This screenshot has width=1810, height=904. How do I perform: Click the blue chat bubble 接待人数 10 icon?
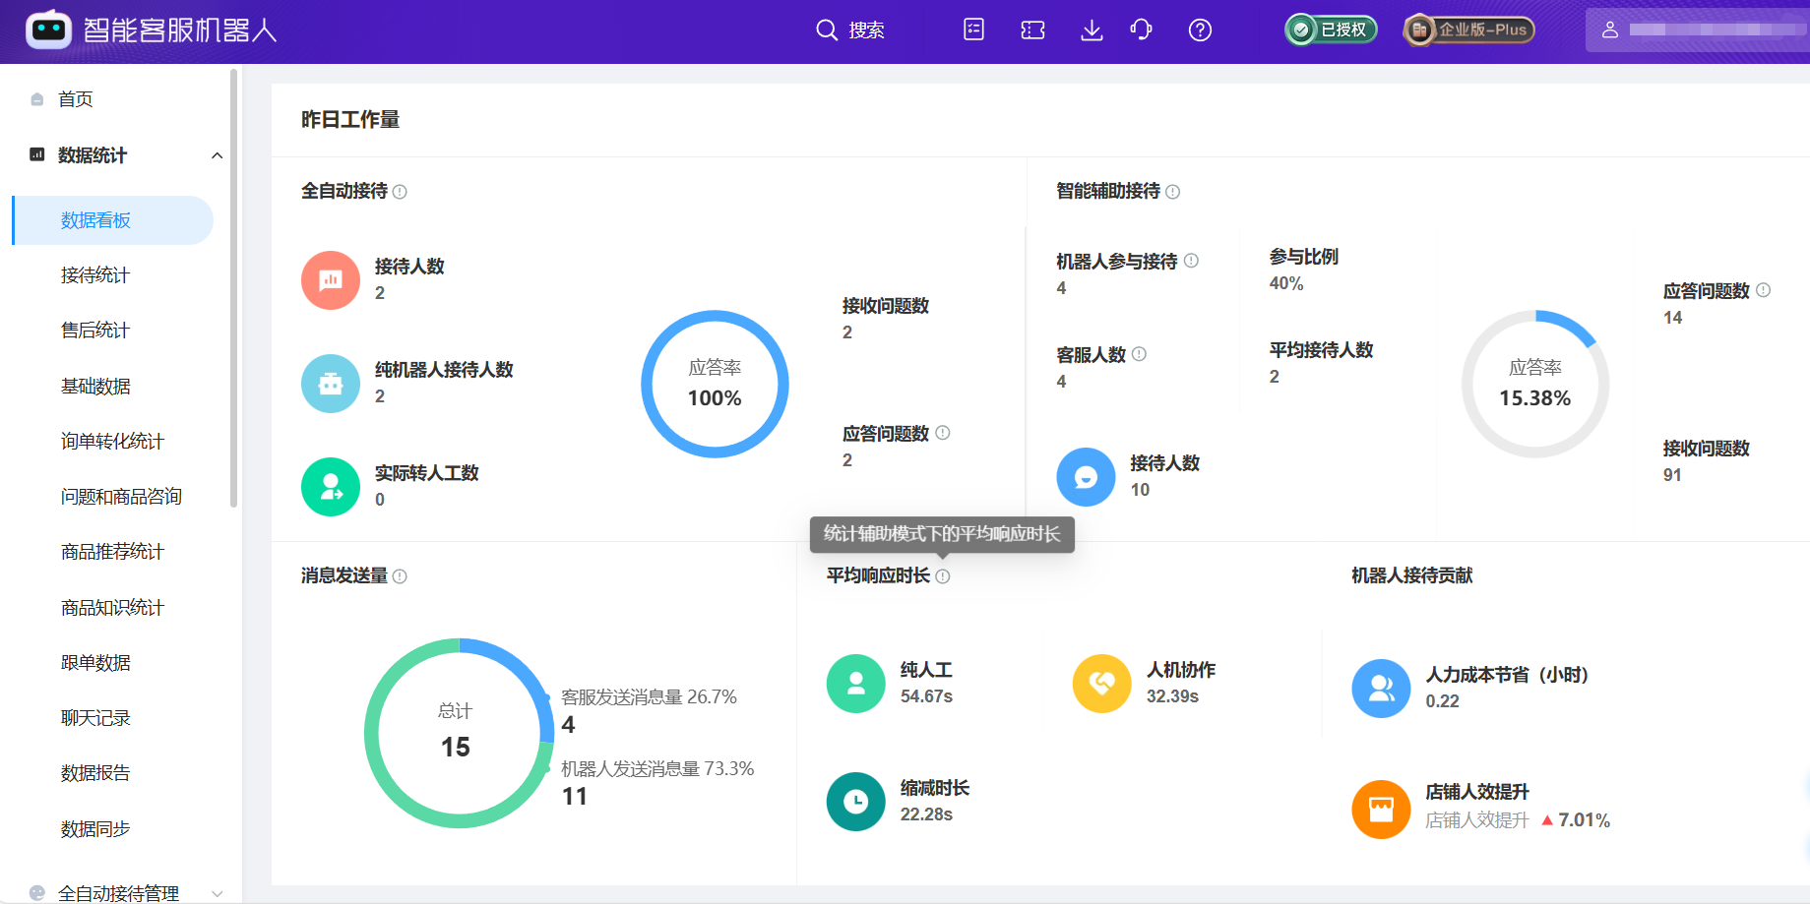pyautogui.click(x=1086, y=477)
